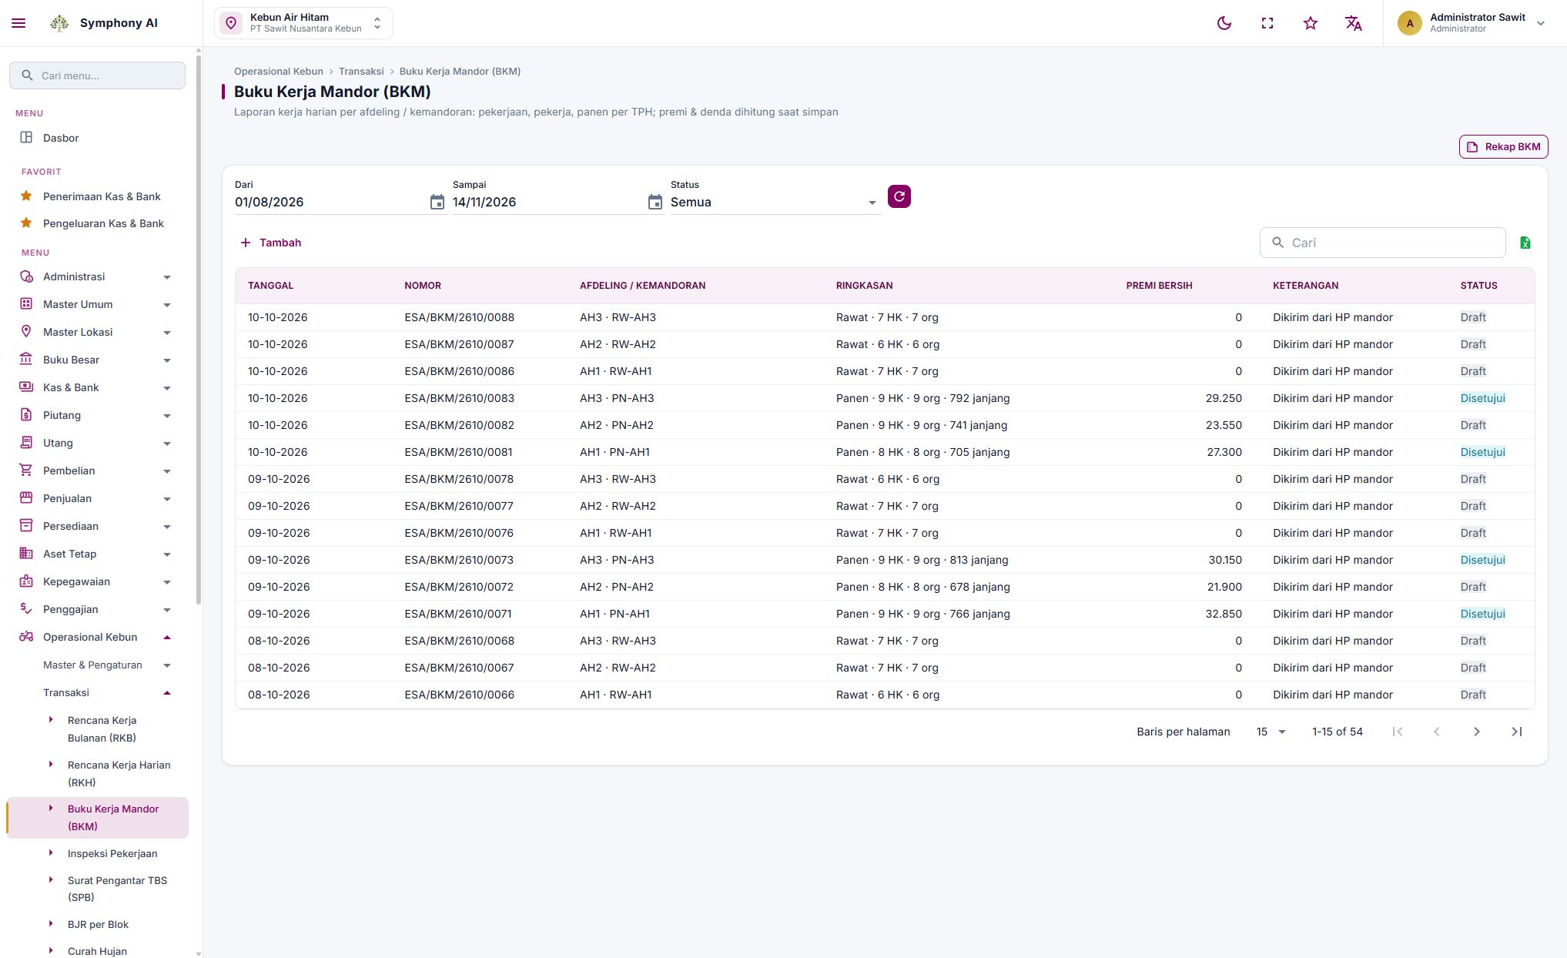
Task: Click the Dasbor icon in sidebar
Action: coord(26,138)
